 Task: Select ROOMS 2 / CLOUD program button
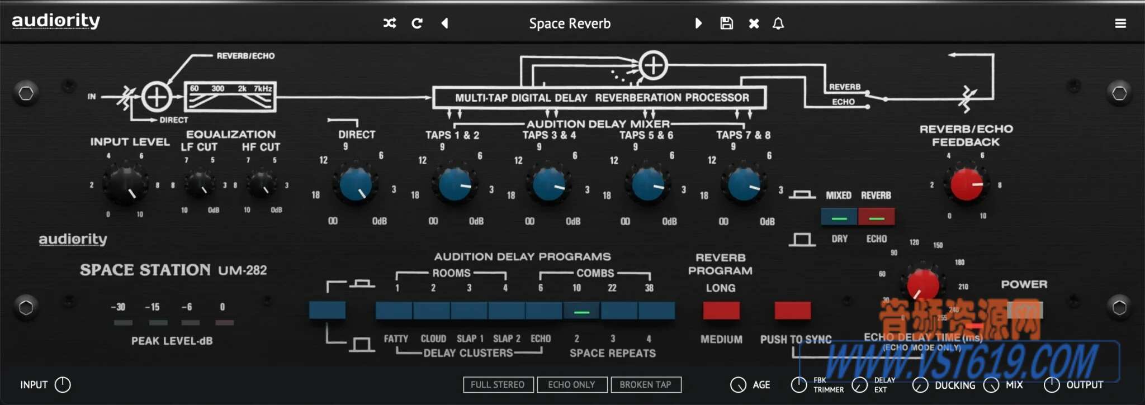coord(432,311)
